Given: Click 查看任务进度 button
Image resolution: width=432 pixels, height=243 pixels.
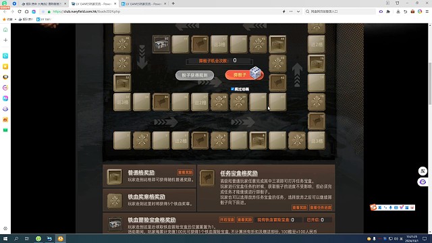Looking at the screenshot, I should (321, 207).
